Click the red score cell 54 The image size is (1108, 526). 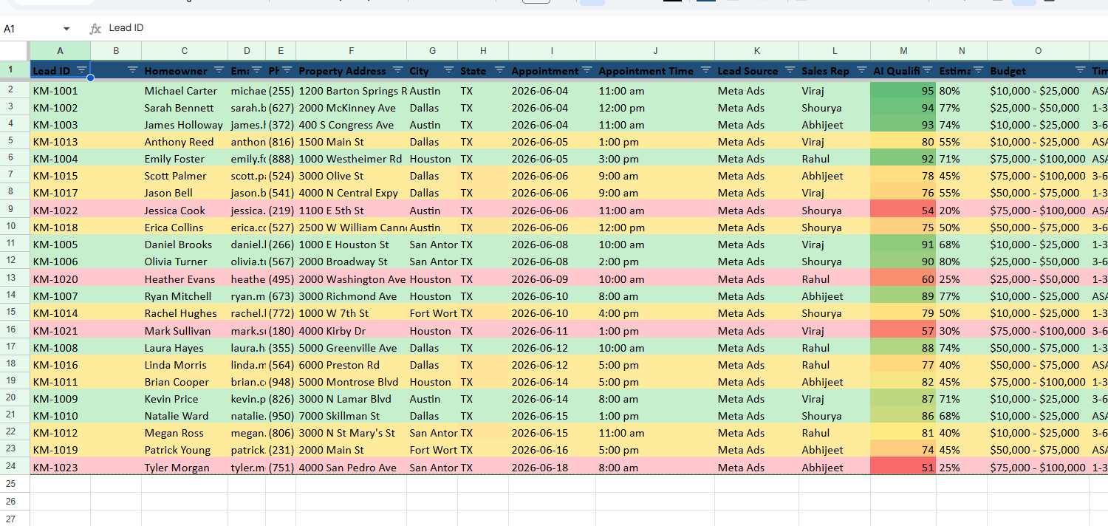click(903, 210)
